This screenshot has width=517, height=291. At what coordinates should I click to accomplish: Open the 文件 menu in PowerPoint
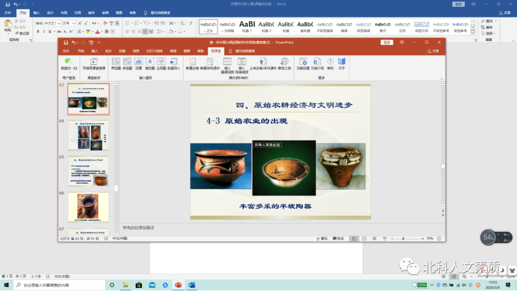click(x=65, y=51)
